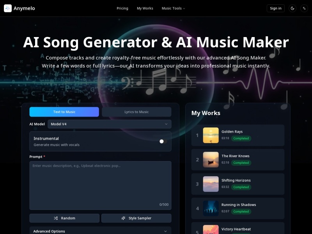Open the Music Tools menu
The image size is (312, 234).
click(173, 8)
